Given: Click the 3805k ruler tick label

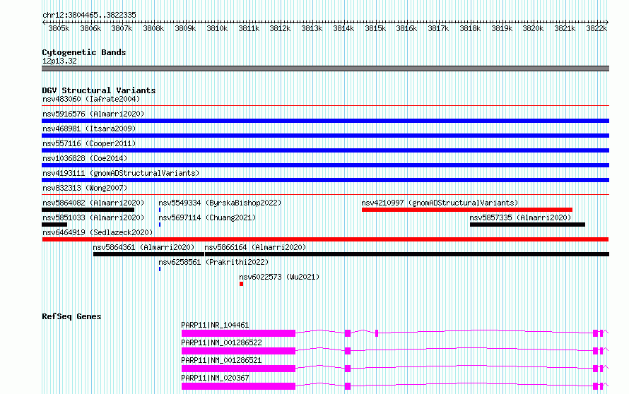Looking at the screenshot, I should point(59,29).
